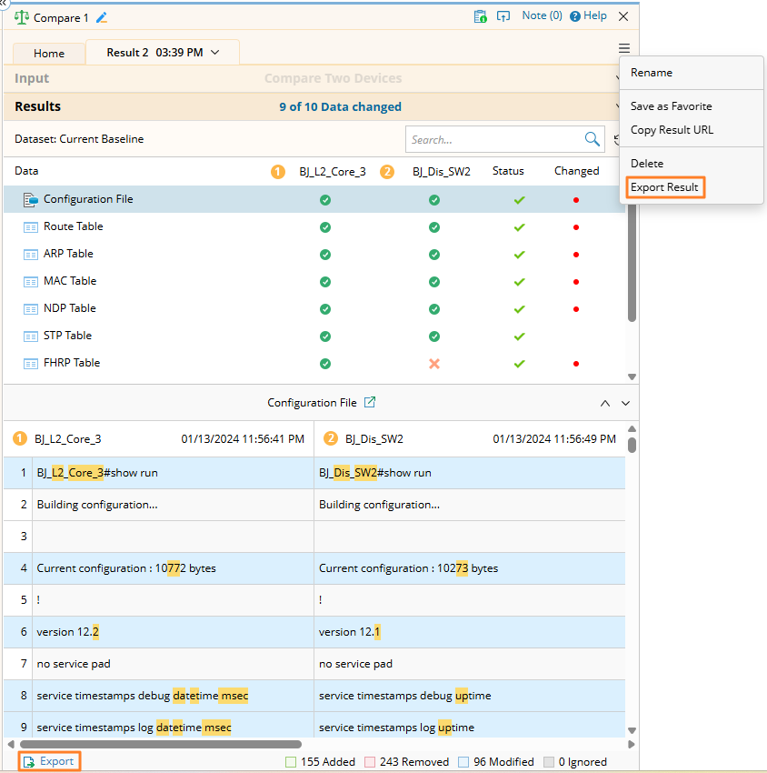Image resolution: width=767 pixels, height=773 pixels.
Task: Open Result 2 tab dropdown arrow
Action: coord(215,53)
